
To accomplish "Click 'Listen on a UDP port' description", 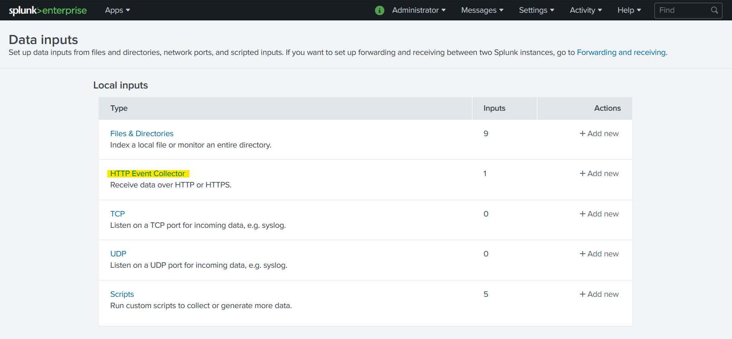I will point(199,265).
